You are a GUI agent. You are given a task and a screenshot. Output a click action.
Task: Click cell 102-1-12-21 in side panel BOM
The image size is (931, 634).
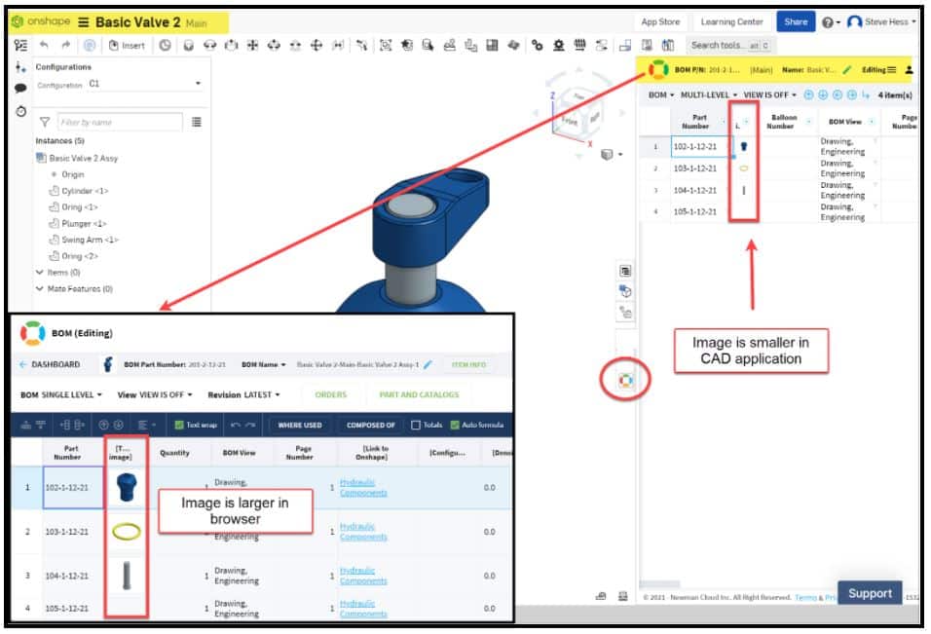(x=700, y=147)
